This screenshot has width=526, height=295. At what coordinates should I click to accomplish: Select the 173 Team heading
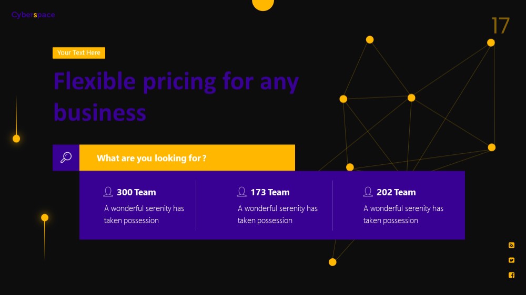270,192
